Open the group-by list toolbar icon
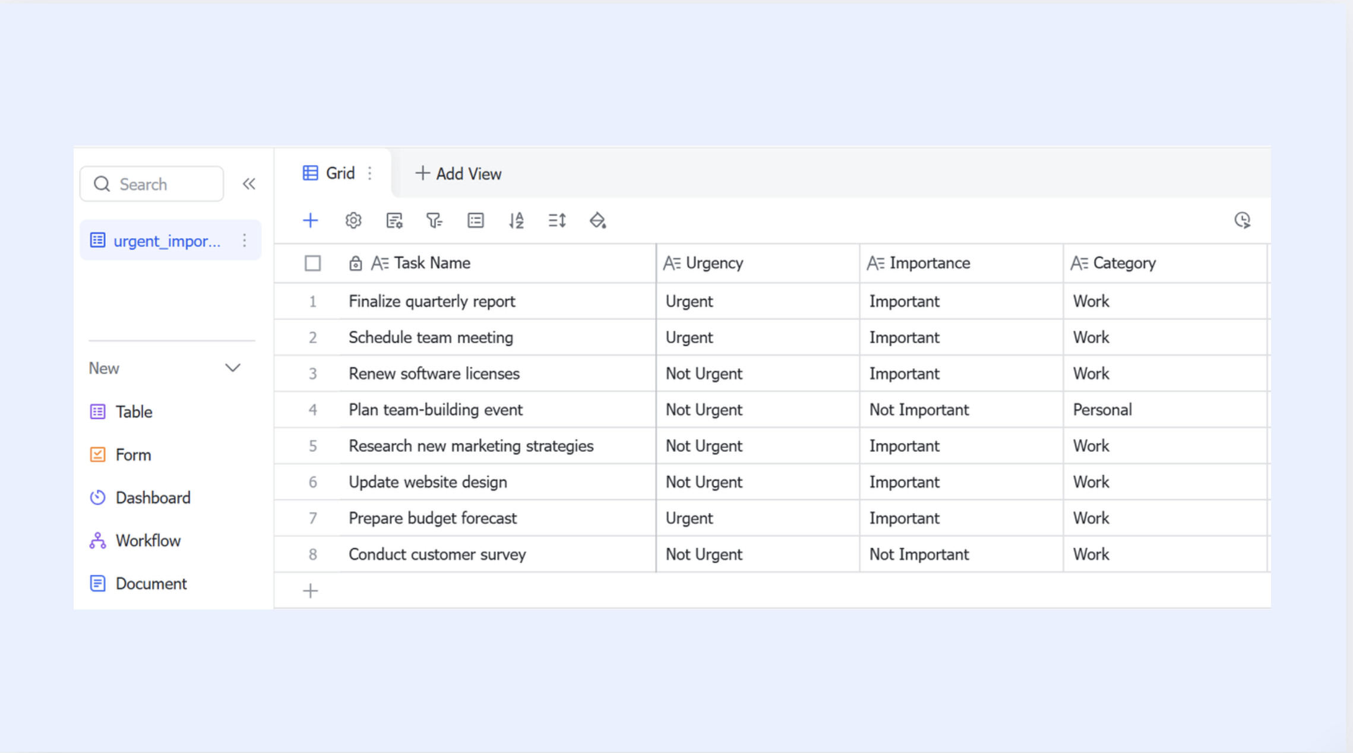This screenshot has height=753, width=1353. 476,221
